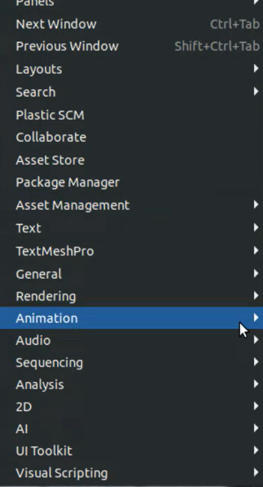Click Plastic SCM menu item
This screenshot has height=487, width=263.
coord(50,115)
